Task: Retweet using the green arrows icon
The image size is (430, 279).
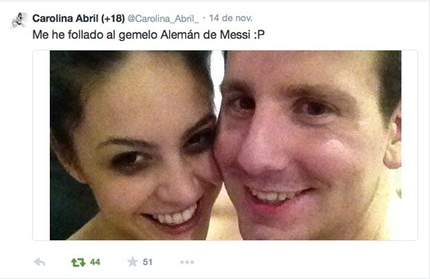Action: pos(78,262)
